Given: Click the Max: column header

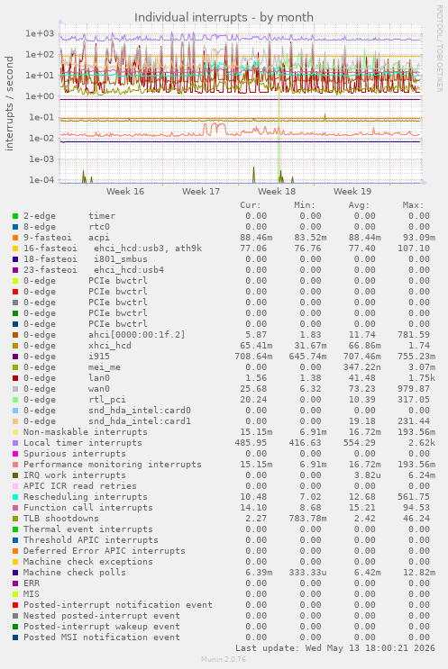Looking at the screenshot, I should (413, 205).
